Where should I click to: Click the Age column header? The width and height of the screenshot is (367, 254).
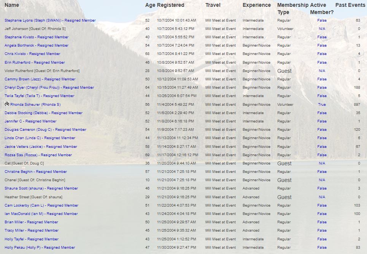tap(150, 5)
